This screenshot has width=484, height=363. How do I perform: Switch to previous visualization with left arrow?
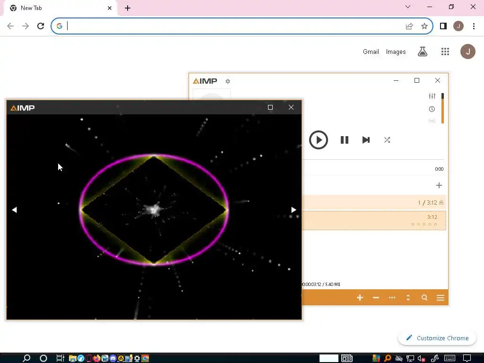pos(15,210)
